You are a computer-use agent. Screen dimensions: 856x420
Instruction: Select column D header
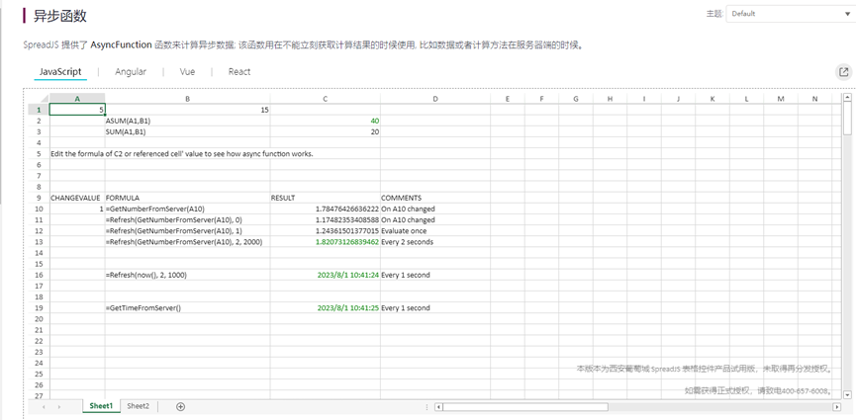pos(435,99)
